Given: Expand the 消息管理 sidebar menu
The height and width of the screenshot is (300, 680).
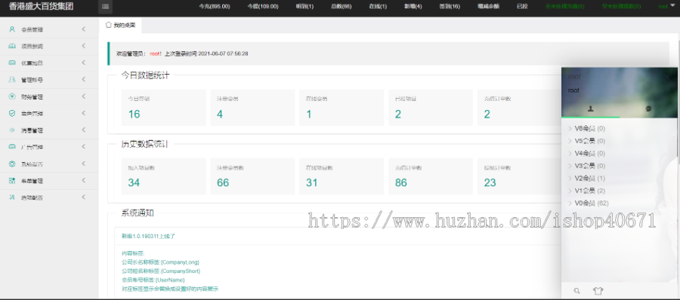Looking at the screenshot, I should [x=49, y=130].
